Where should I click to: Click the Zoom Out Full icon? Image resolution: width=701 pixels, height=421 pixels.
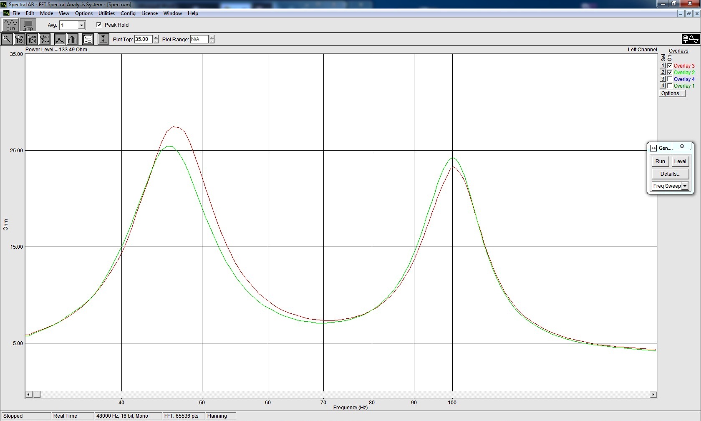pyautogui.click(x=45, y=39)
